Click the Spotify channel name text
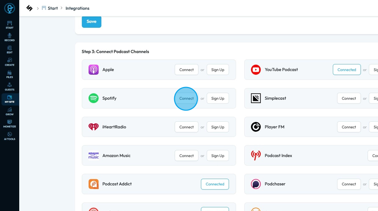 click(109, 98)
